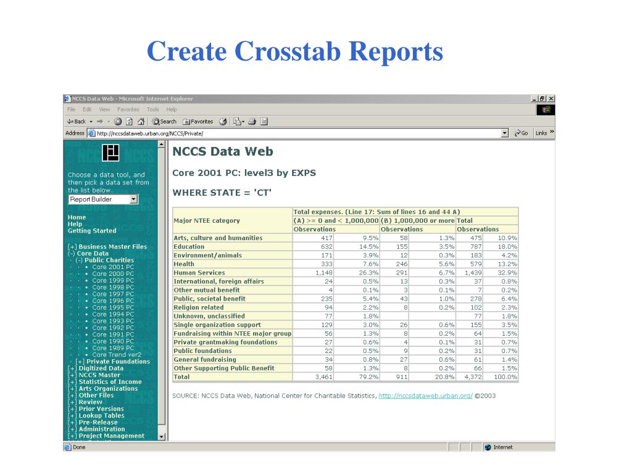Select Core 2001 PC data set
632x474 pixels.
point(113,267)
